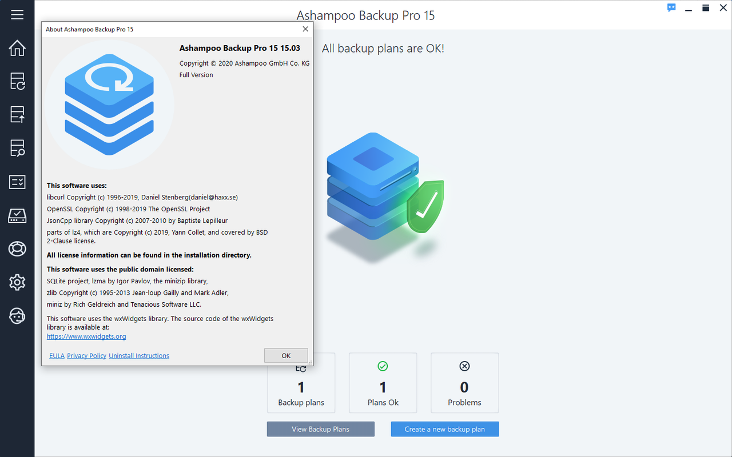Open the wxwidgets.org website link
Screen dimensions: 732x457
86,336
